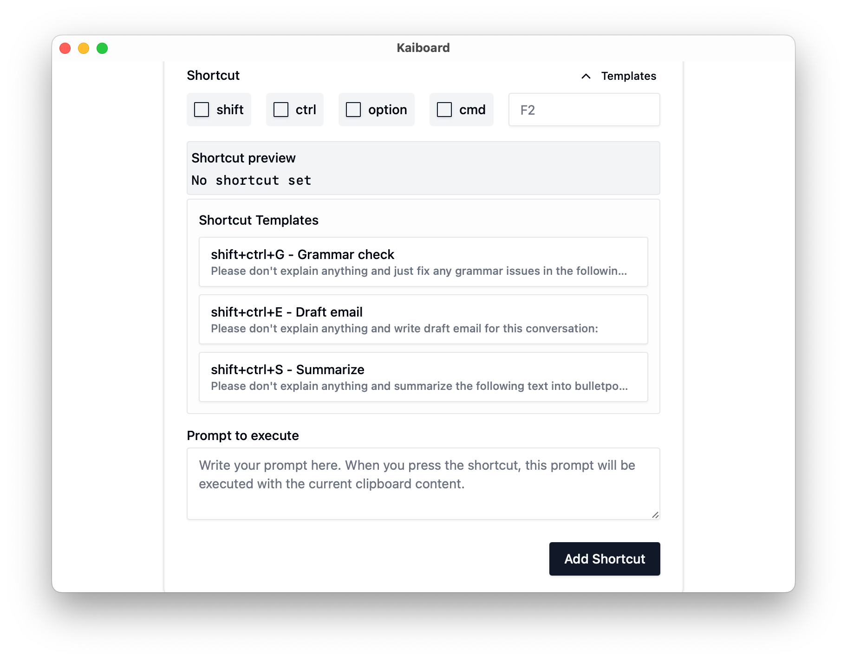Choose the Draft email template
The height and width of the screenshot is (661, 847).
[x=423, y=319]
